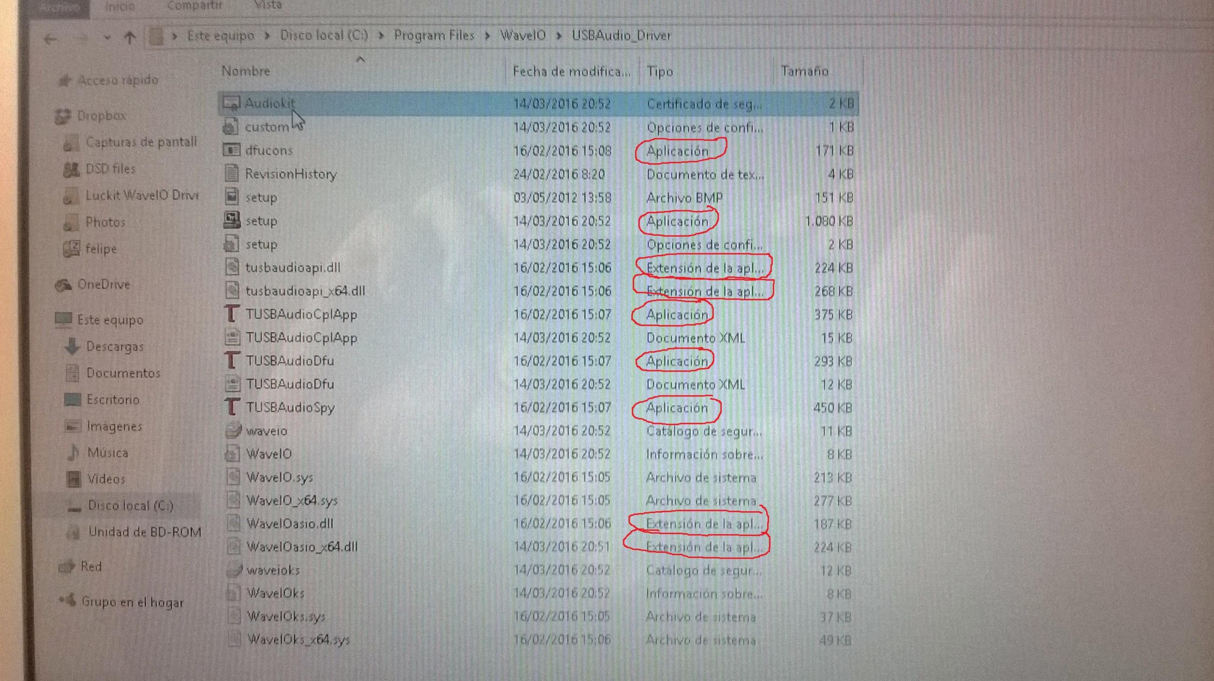Open OneDrive in the navigation pane
The width and height of the screenshot is (1214, 681).
pos(103,284)
